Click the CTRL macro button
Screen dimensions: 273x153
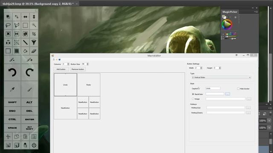click(x=12, y=119)
